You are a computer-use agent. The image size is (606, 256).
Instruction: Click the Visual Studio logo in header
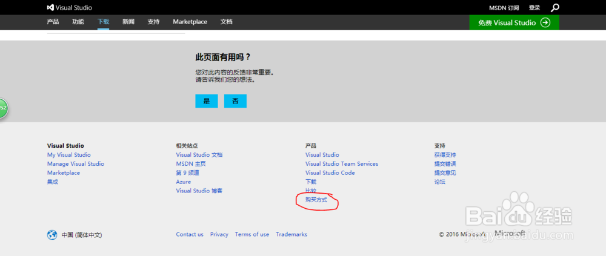[x=70, y=7]
